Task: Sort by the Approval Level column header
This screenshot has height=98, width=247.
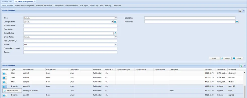Action: (x=144, y=70)
